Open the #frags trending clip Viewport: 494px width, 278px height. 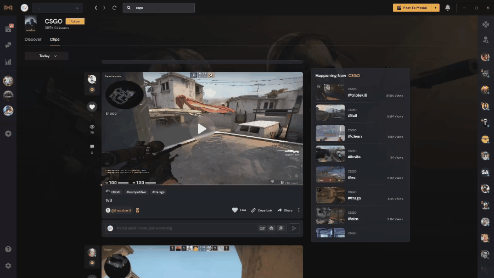click(360, 195)
